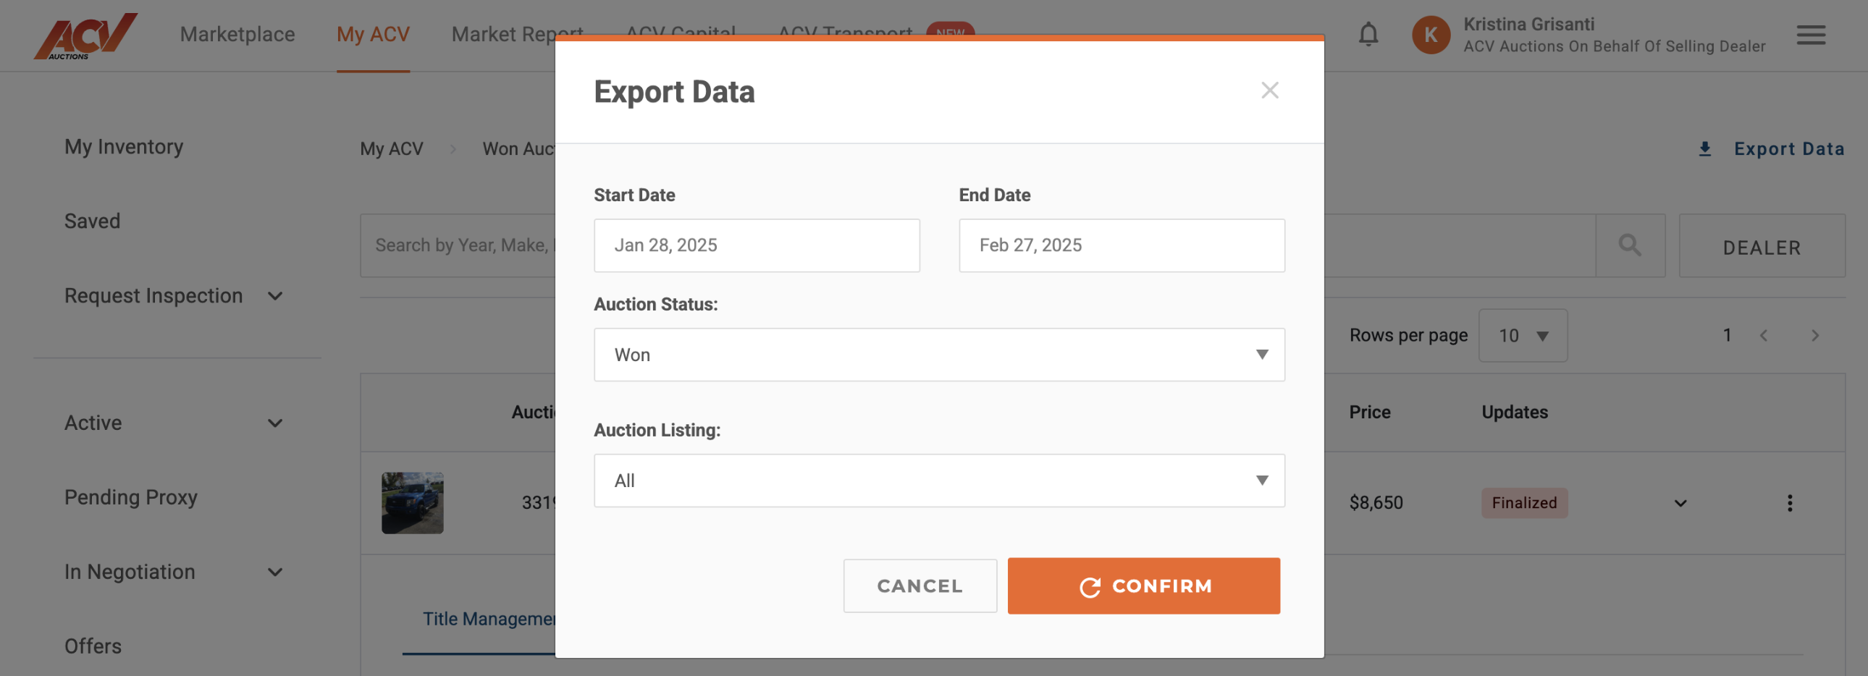This screenshot has height=676, width=1868.
Task: Click the ACV Auctions logo
Action: pos(85,35)
